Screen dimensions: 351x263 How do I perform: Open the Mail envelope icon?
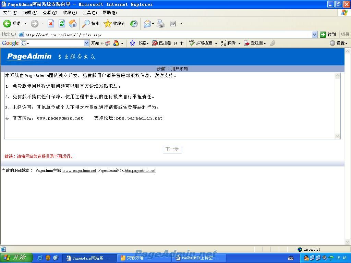147,23
